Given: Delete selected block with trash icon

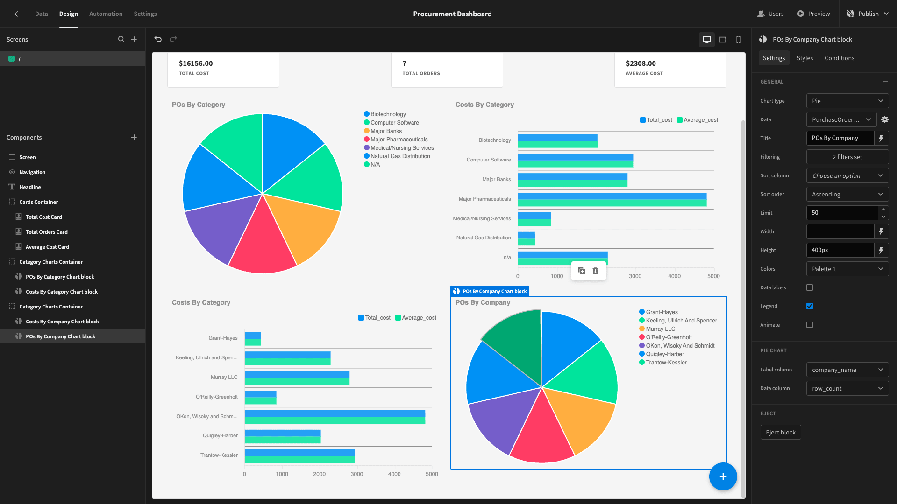Looking at the screenshot, I should point(595,271).
